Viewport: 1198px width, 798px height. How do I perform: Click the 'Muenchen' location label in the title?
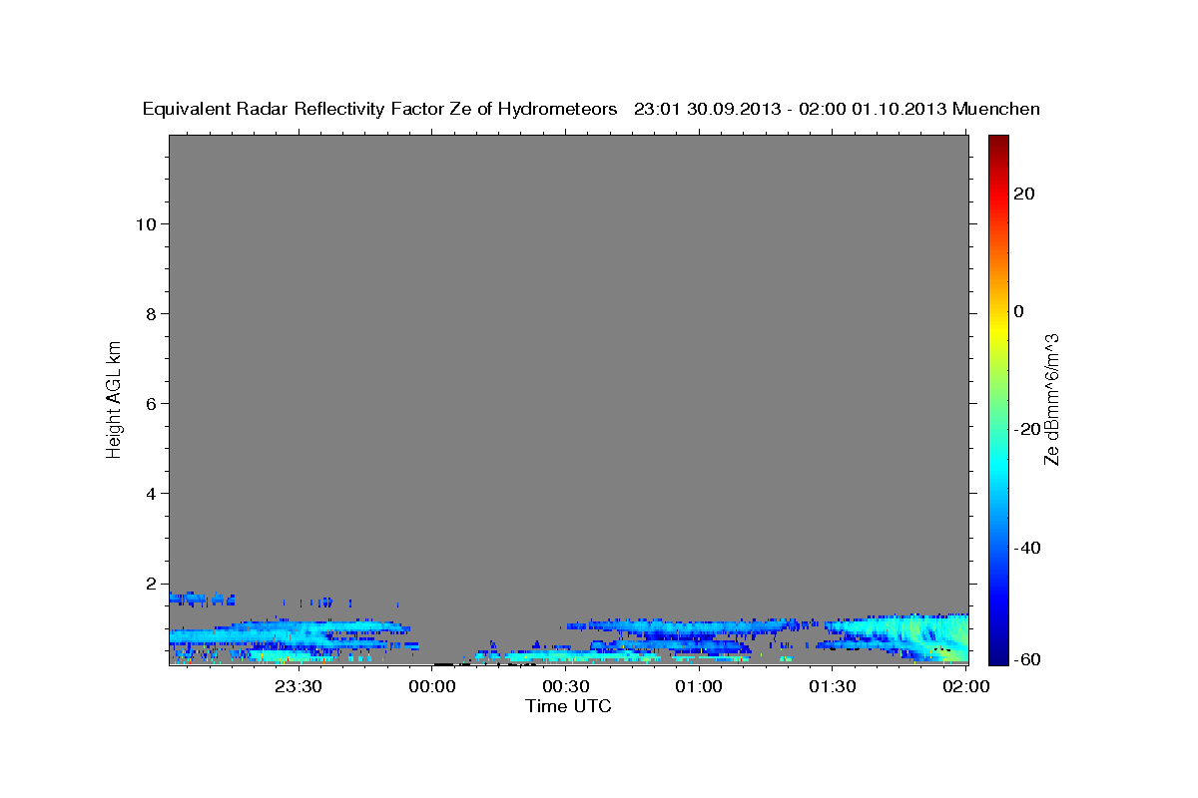click(x=996, y=110)
